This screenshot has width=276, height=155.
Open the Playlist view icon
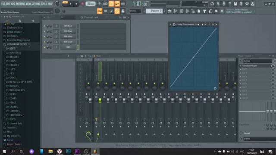click(169, 11)
